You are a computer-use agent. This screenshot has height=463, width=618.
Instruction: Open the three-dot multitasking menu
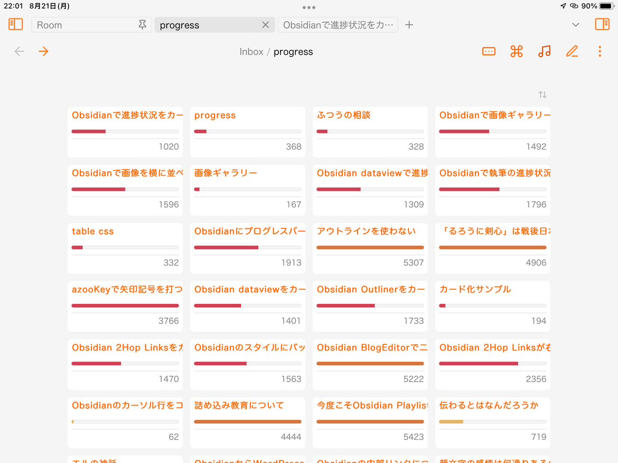(309, 8)
